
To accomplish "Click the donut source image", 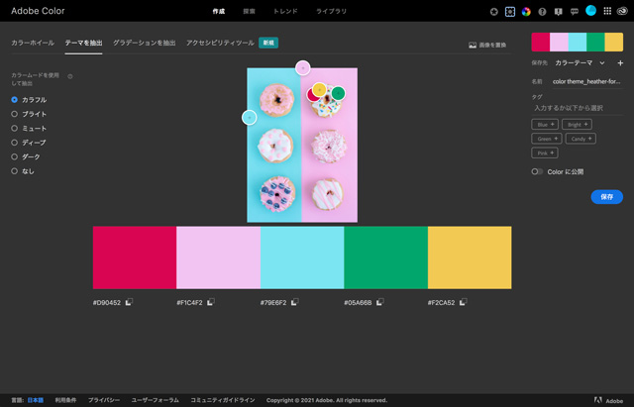I will click(302, 146).
